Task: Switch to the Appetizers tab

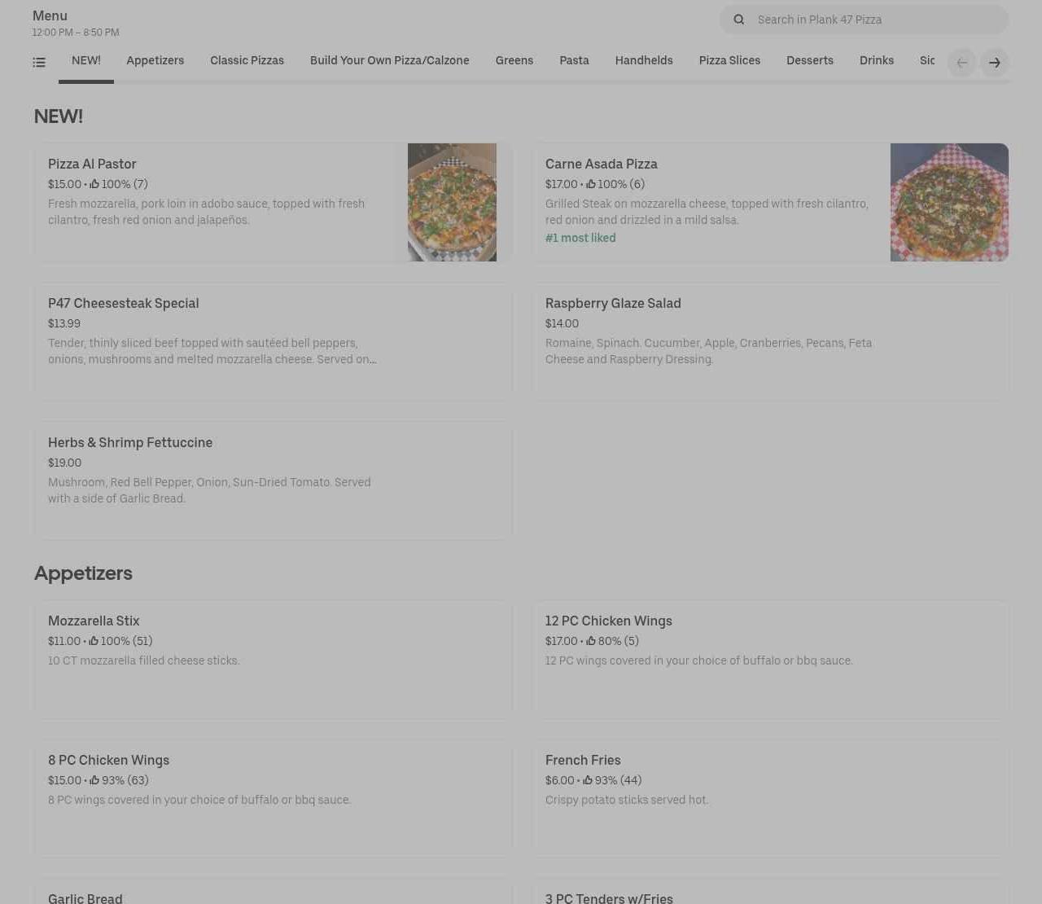Action: [155, 61]
